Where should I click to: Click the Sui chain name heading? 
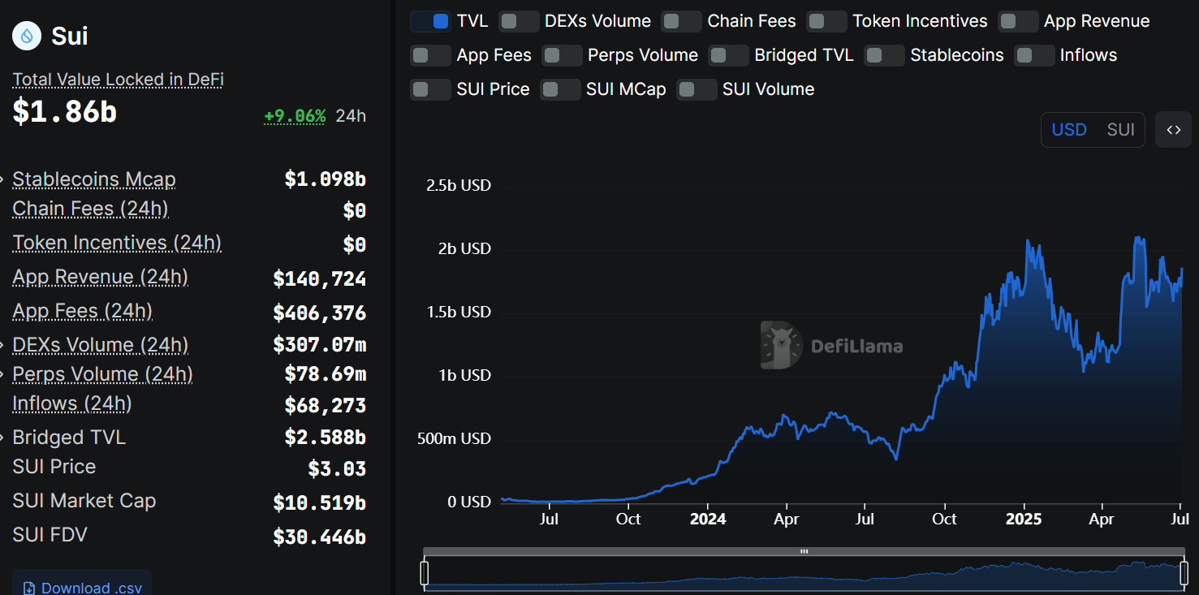[70, 36]
